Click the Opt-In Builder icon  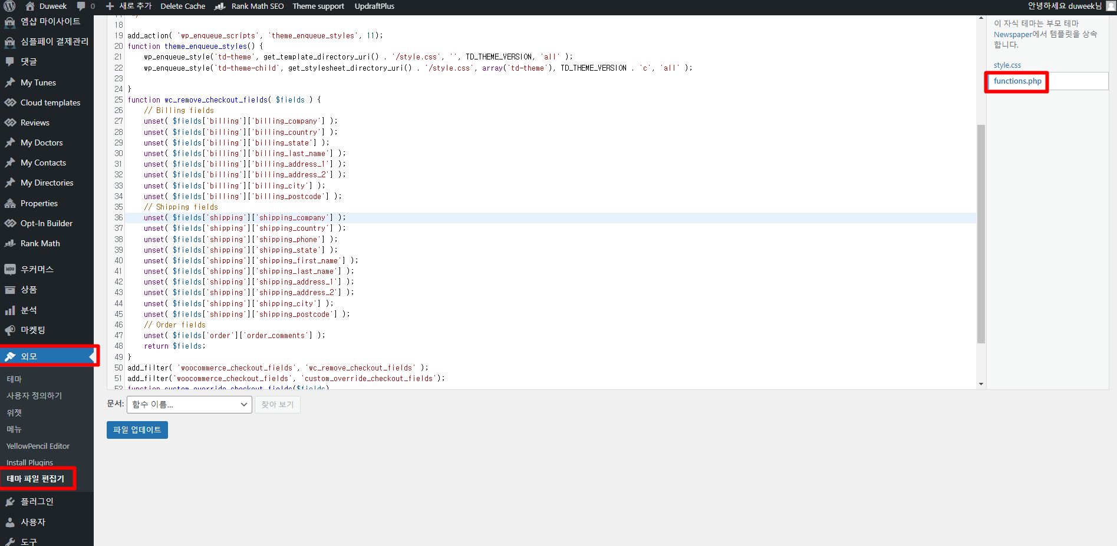10,223
